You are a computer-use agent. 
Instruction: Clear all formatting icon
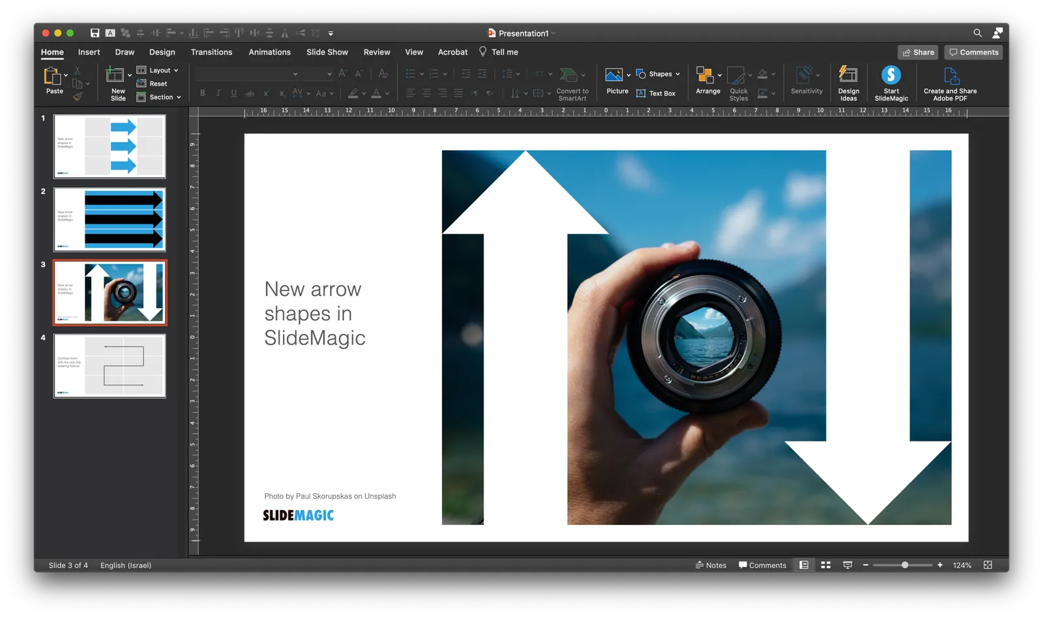tap(383, 74)
